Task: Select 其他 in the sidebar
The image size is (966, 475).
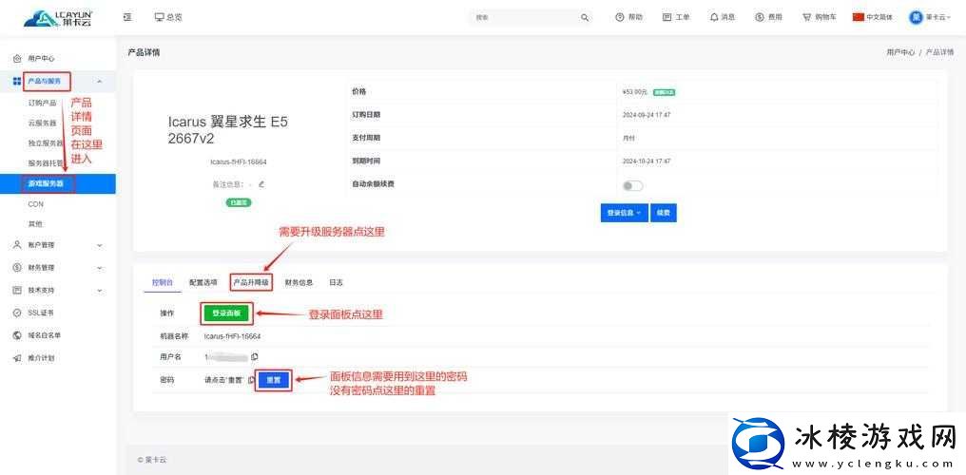Action: pos(35,224)
